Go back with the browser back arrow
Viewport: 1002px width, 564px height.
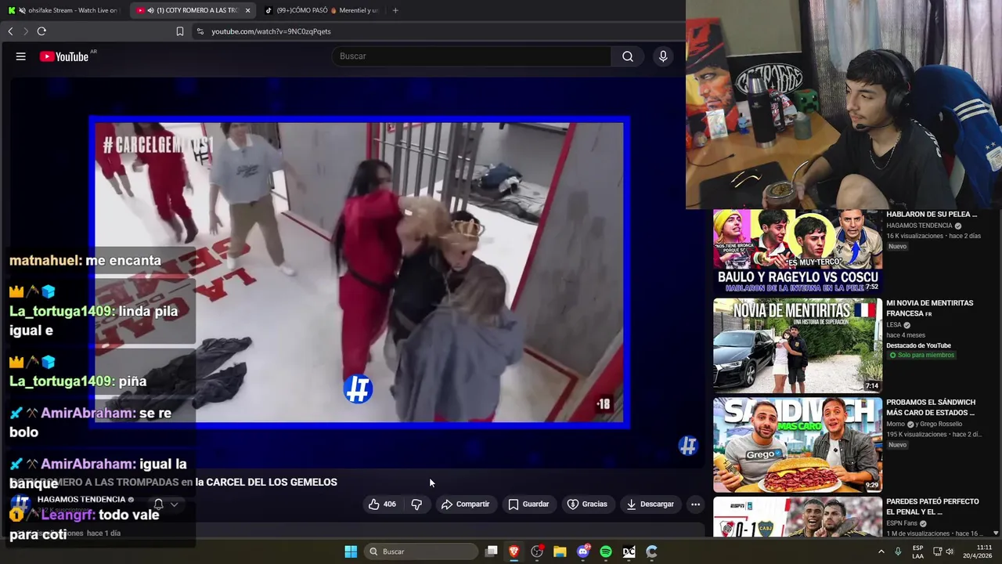pos(10,31)
